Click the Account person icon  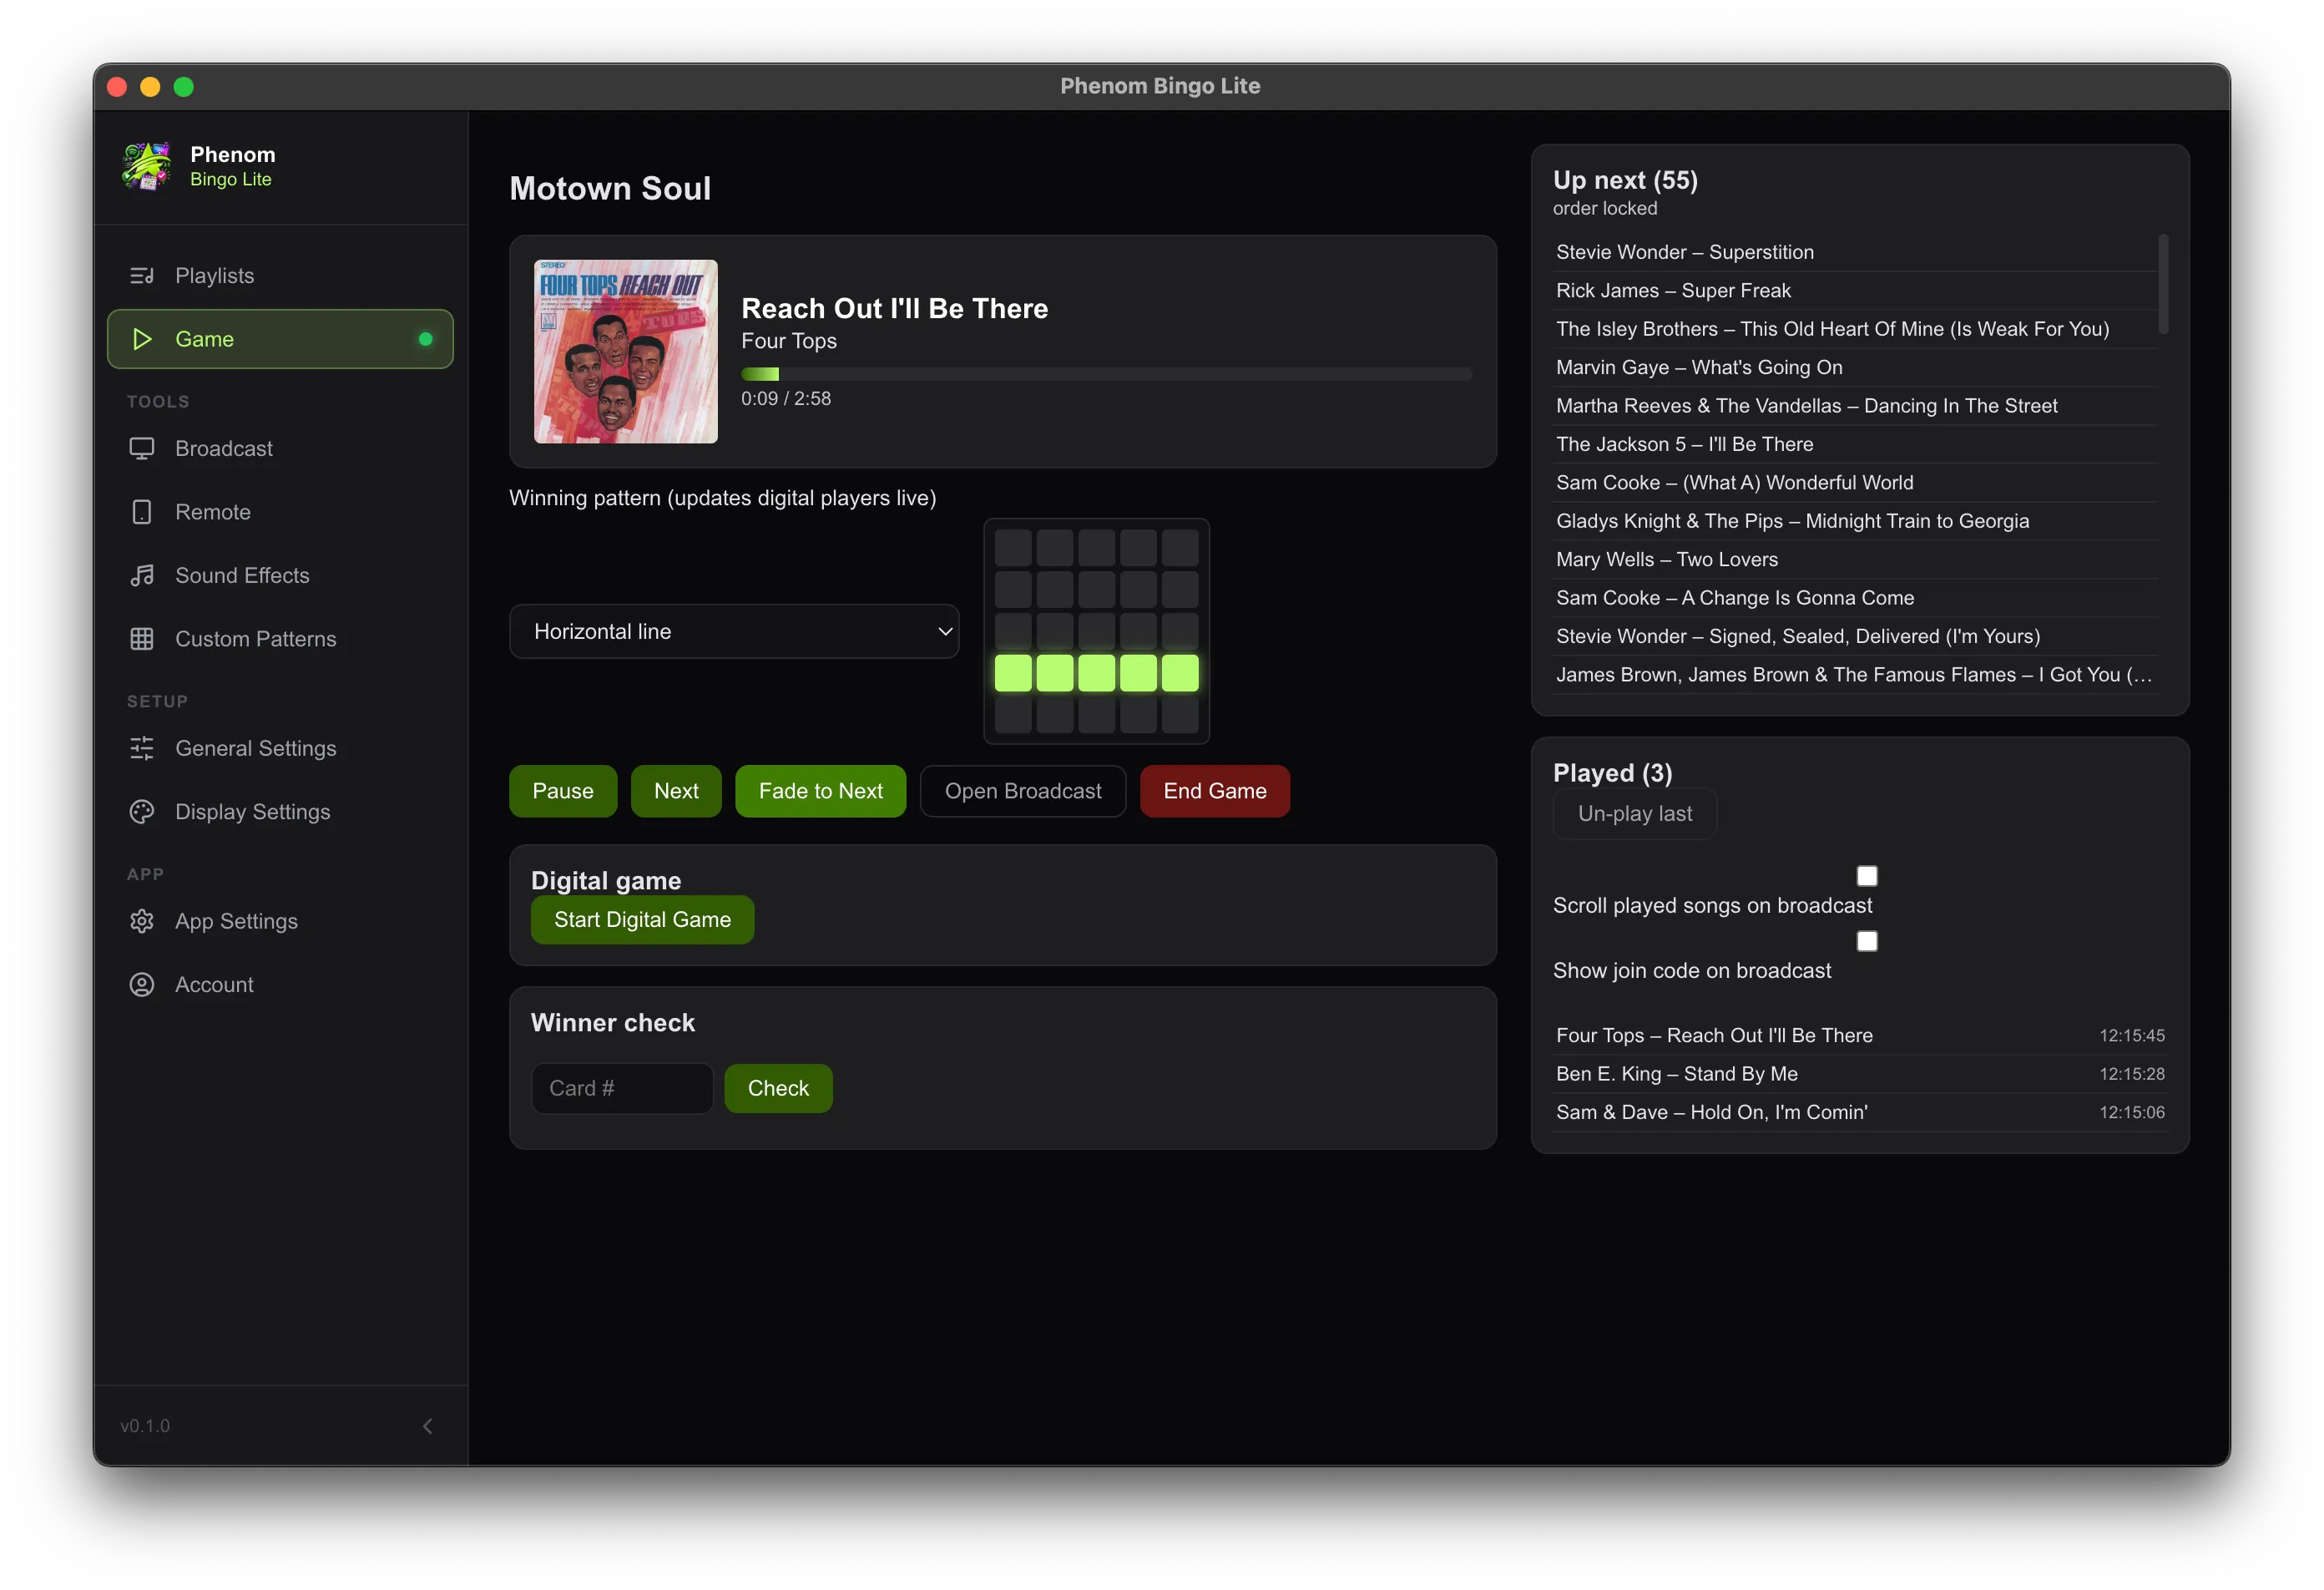pos(142,985)
